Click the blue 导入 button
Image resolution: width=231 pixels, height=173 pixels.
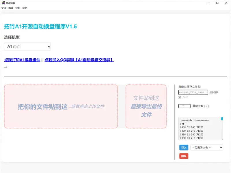click(184, 148)
